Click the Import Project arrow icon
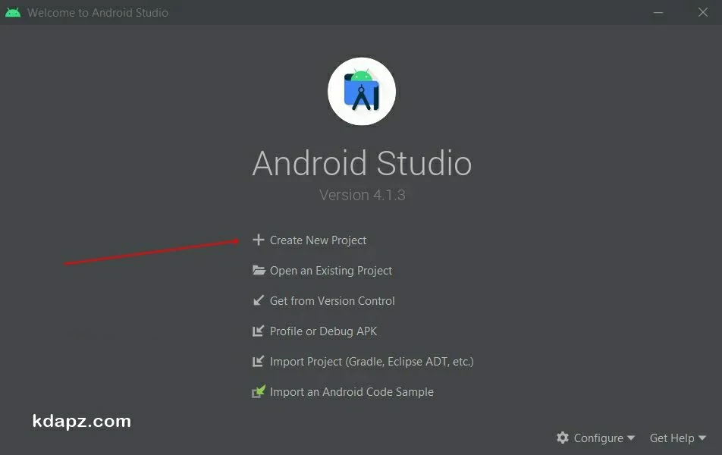722x455 pixels. click(x=258, y=362)
